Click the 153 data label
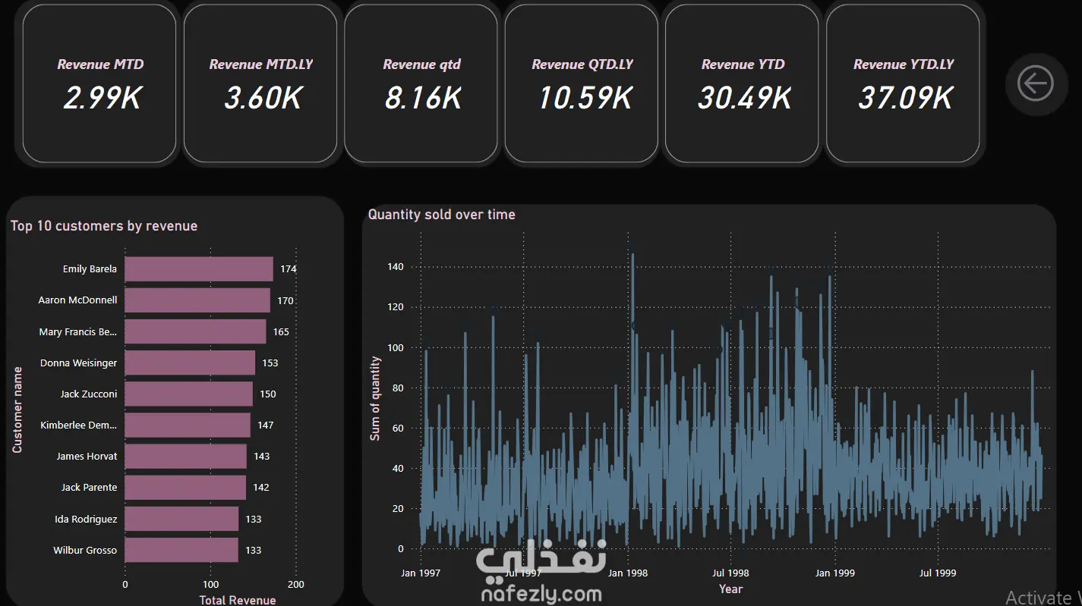 point(270,363)
